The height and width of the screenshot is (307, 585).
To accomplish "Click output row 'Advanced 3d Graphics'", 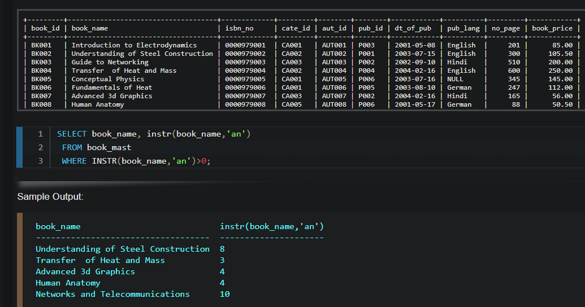I will pos(85,271).
